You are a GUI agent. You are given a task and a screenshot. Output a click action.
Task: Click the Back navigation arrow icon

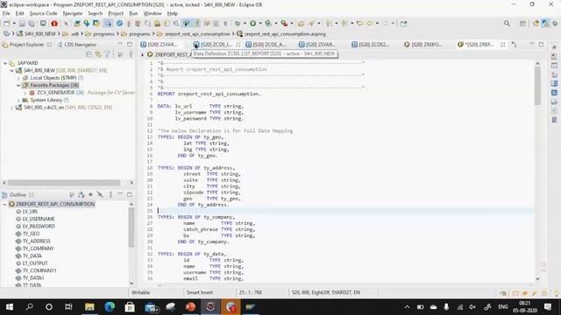point(370,24)
